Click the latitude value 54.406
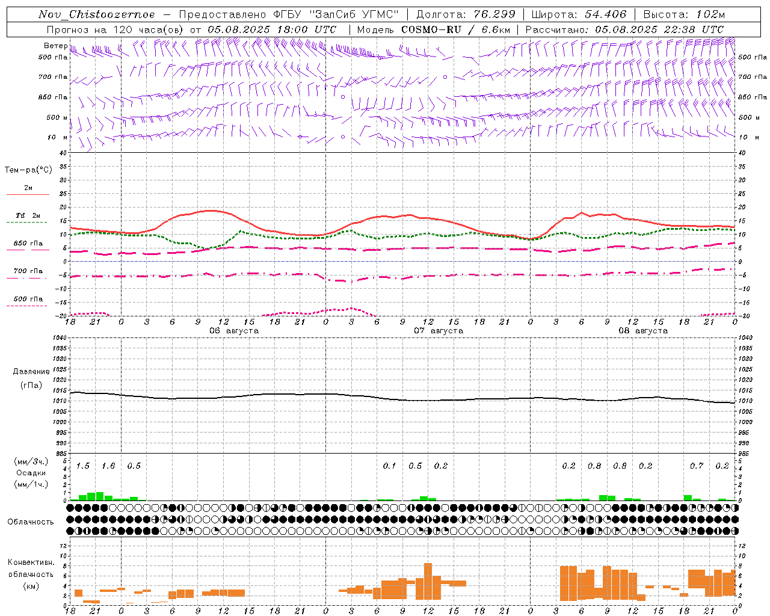 pos(605,14)
